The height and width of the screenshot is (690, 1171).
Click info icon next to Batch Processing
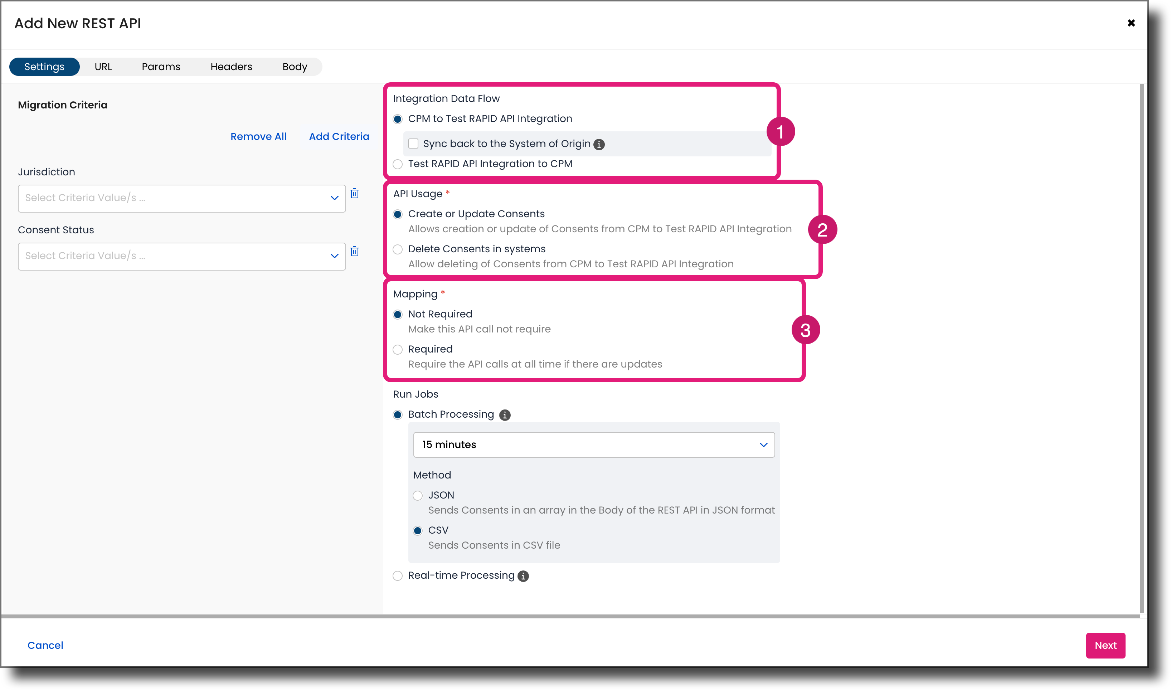click(505, 415)
